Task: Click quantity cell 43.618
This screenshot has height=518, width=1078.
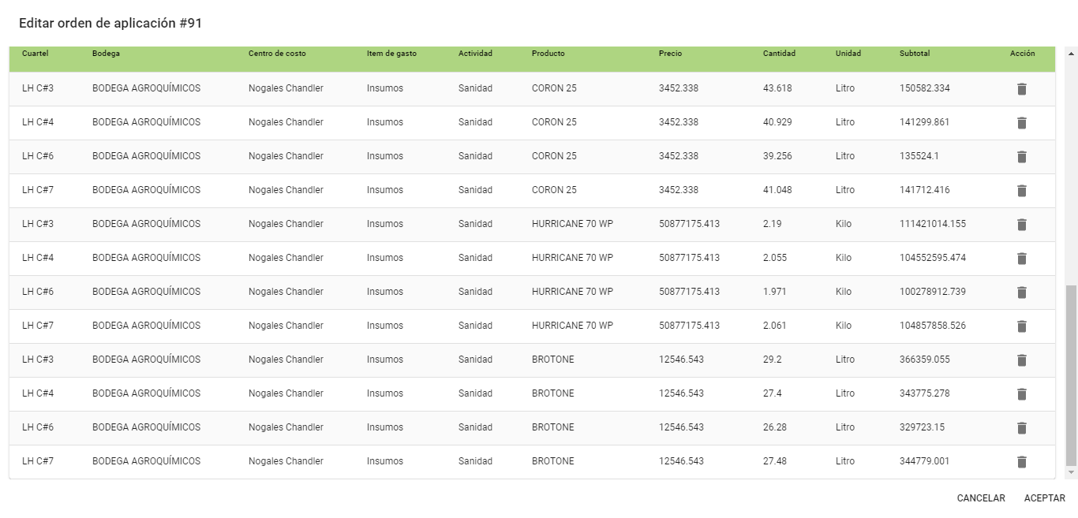Action: click(777, 88)
